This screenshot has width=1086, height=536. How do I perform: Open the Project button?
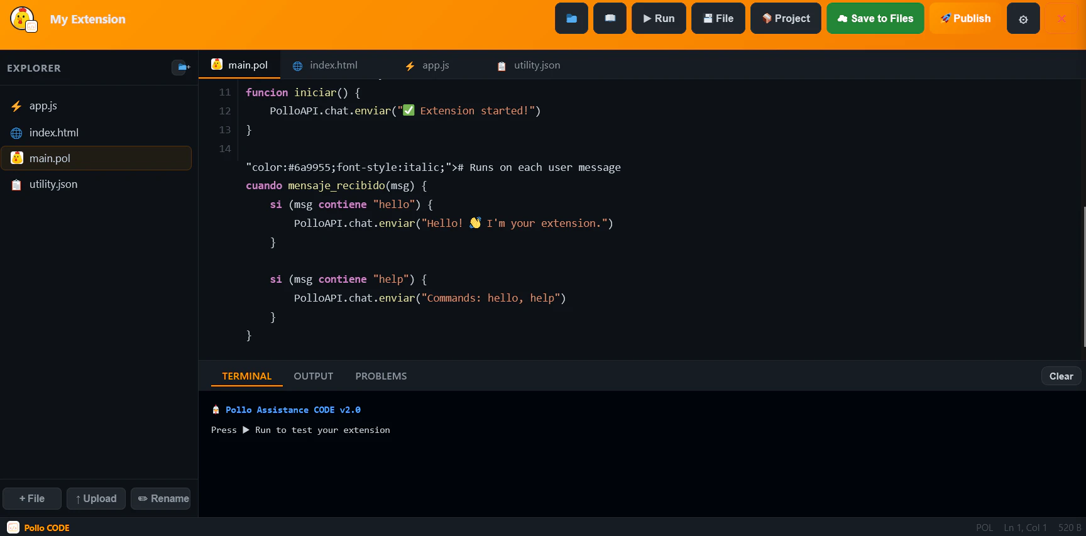point(786,18)
